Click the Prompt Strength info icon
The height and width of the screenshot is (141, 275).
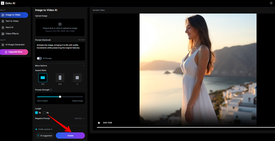51,90
